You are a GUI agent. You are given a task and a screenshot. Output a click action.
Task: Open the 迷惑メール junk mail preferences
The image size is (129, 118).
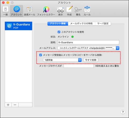(29, 11)
